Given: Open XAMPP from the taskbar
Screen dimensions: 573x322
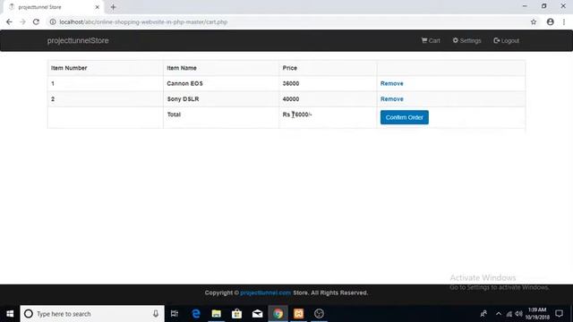Looking at the screenshot, I should (298, 314).
